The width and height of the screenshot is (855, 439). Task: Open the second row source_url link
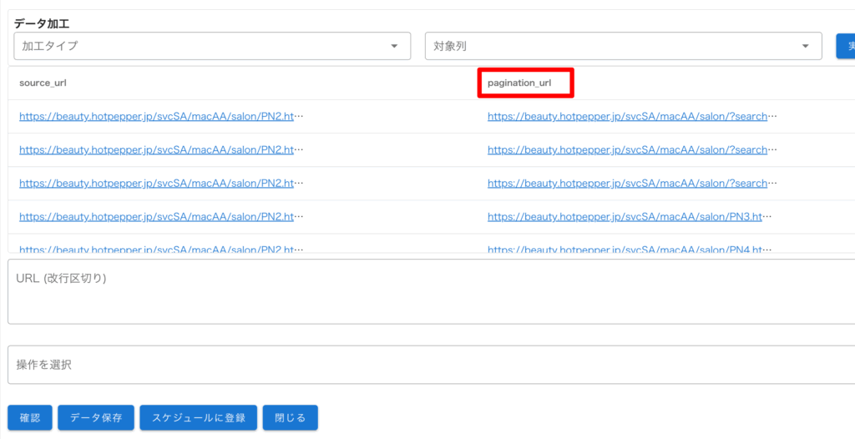point(160,149)
